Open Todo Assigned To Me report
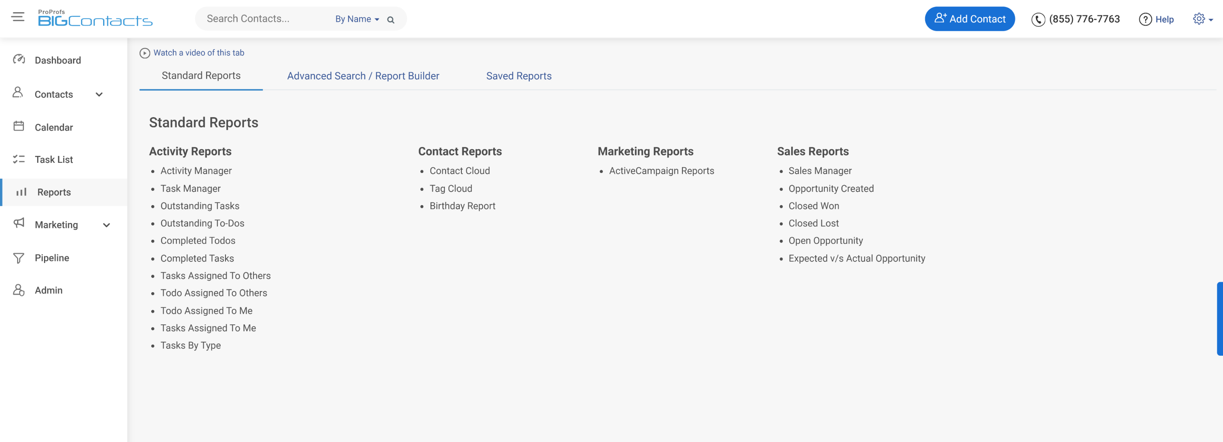 [207, 311]
